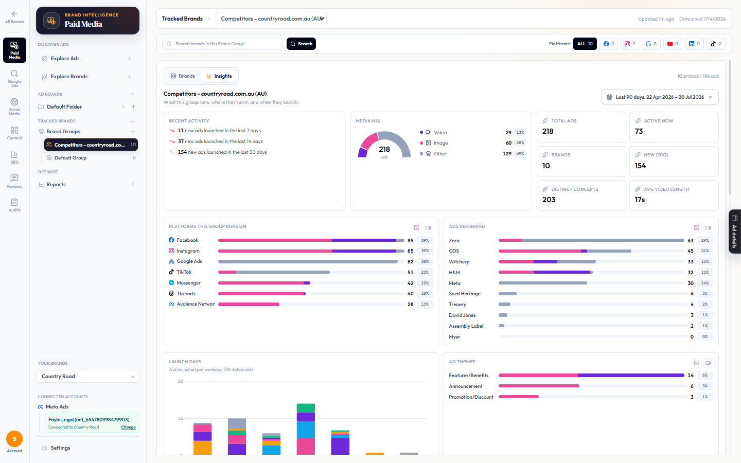741x463 pixels.
Task: Add a new tracked brand group
Action: click(x=132, y=121)
